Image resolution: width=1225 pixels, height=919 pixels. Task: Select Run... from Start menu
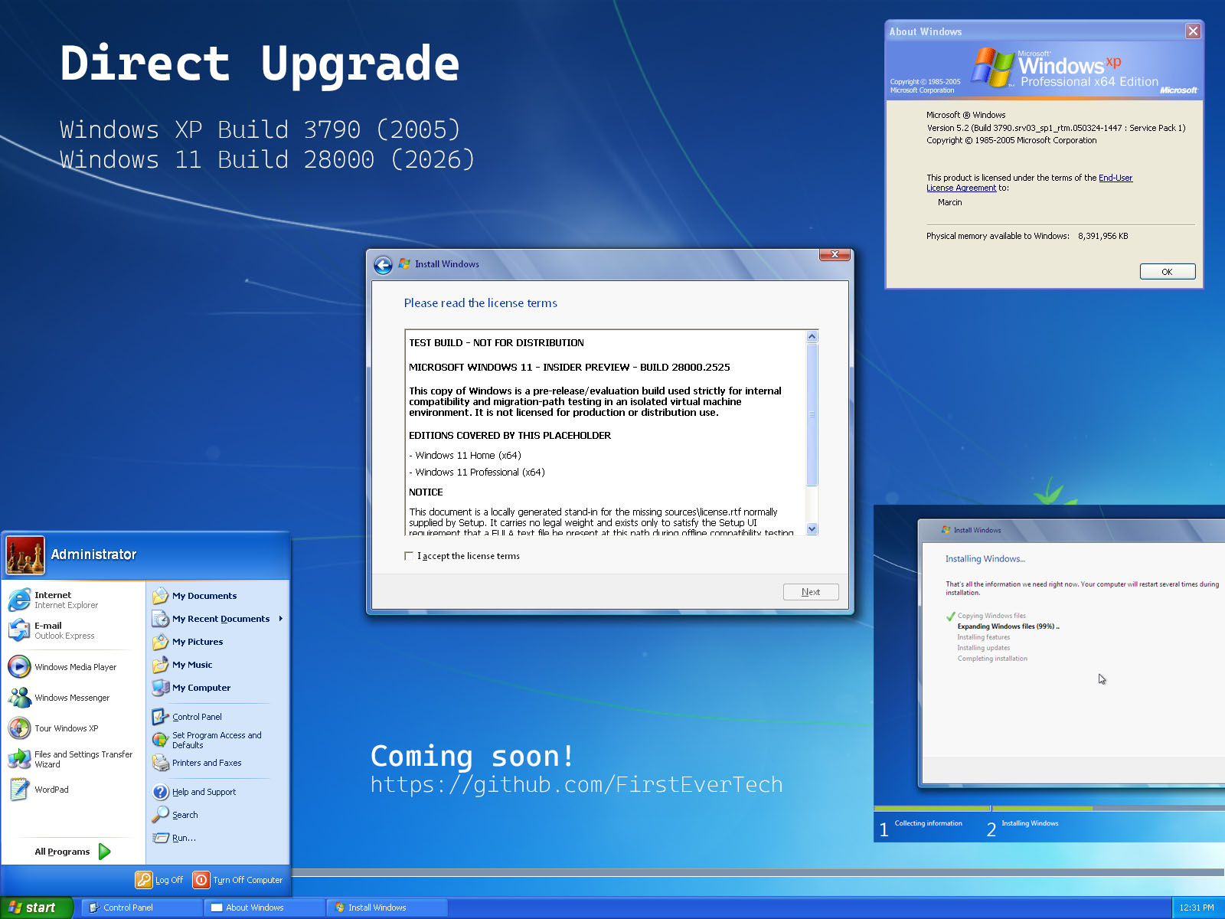pyautogui.click(x=184, y=838)
